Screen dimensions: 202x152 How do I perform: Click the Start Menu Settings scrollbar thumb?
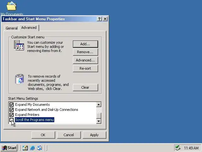(99, 116)
